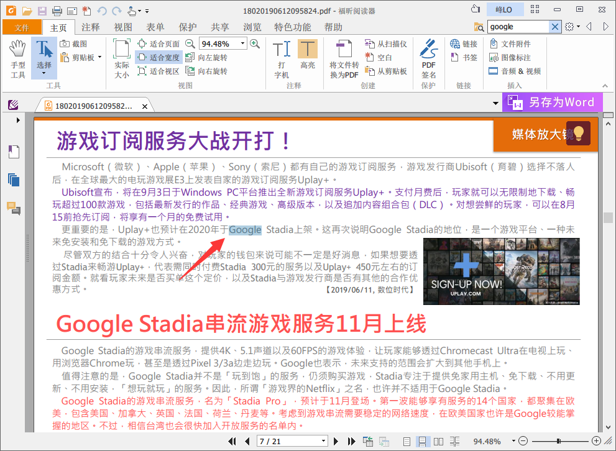Rotate view right with 向右旋转
The height and width of the screenshot is (451, 616).
click(x=206, y=71)
